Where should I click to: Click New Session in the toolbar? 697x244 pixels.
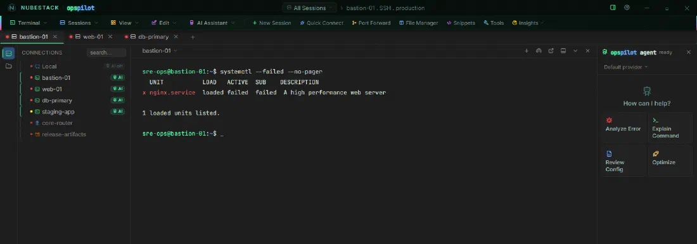pos(272,23)
